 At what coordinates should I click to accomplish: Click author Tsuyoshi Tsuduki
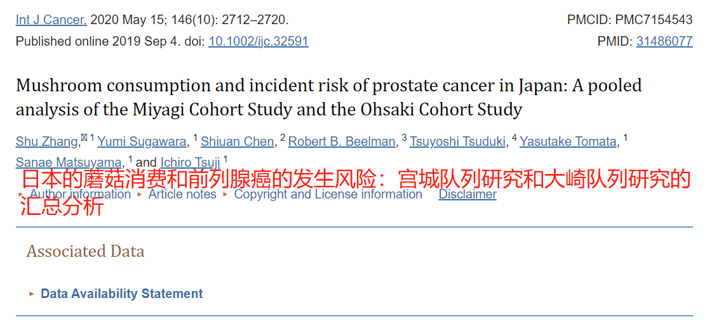(x=457, y=141)
